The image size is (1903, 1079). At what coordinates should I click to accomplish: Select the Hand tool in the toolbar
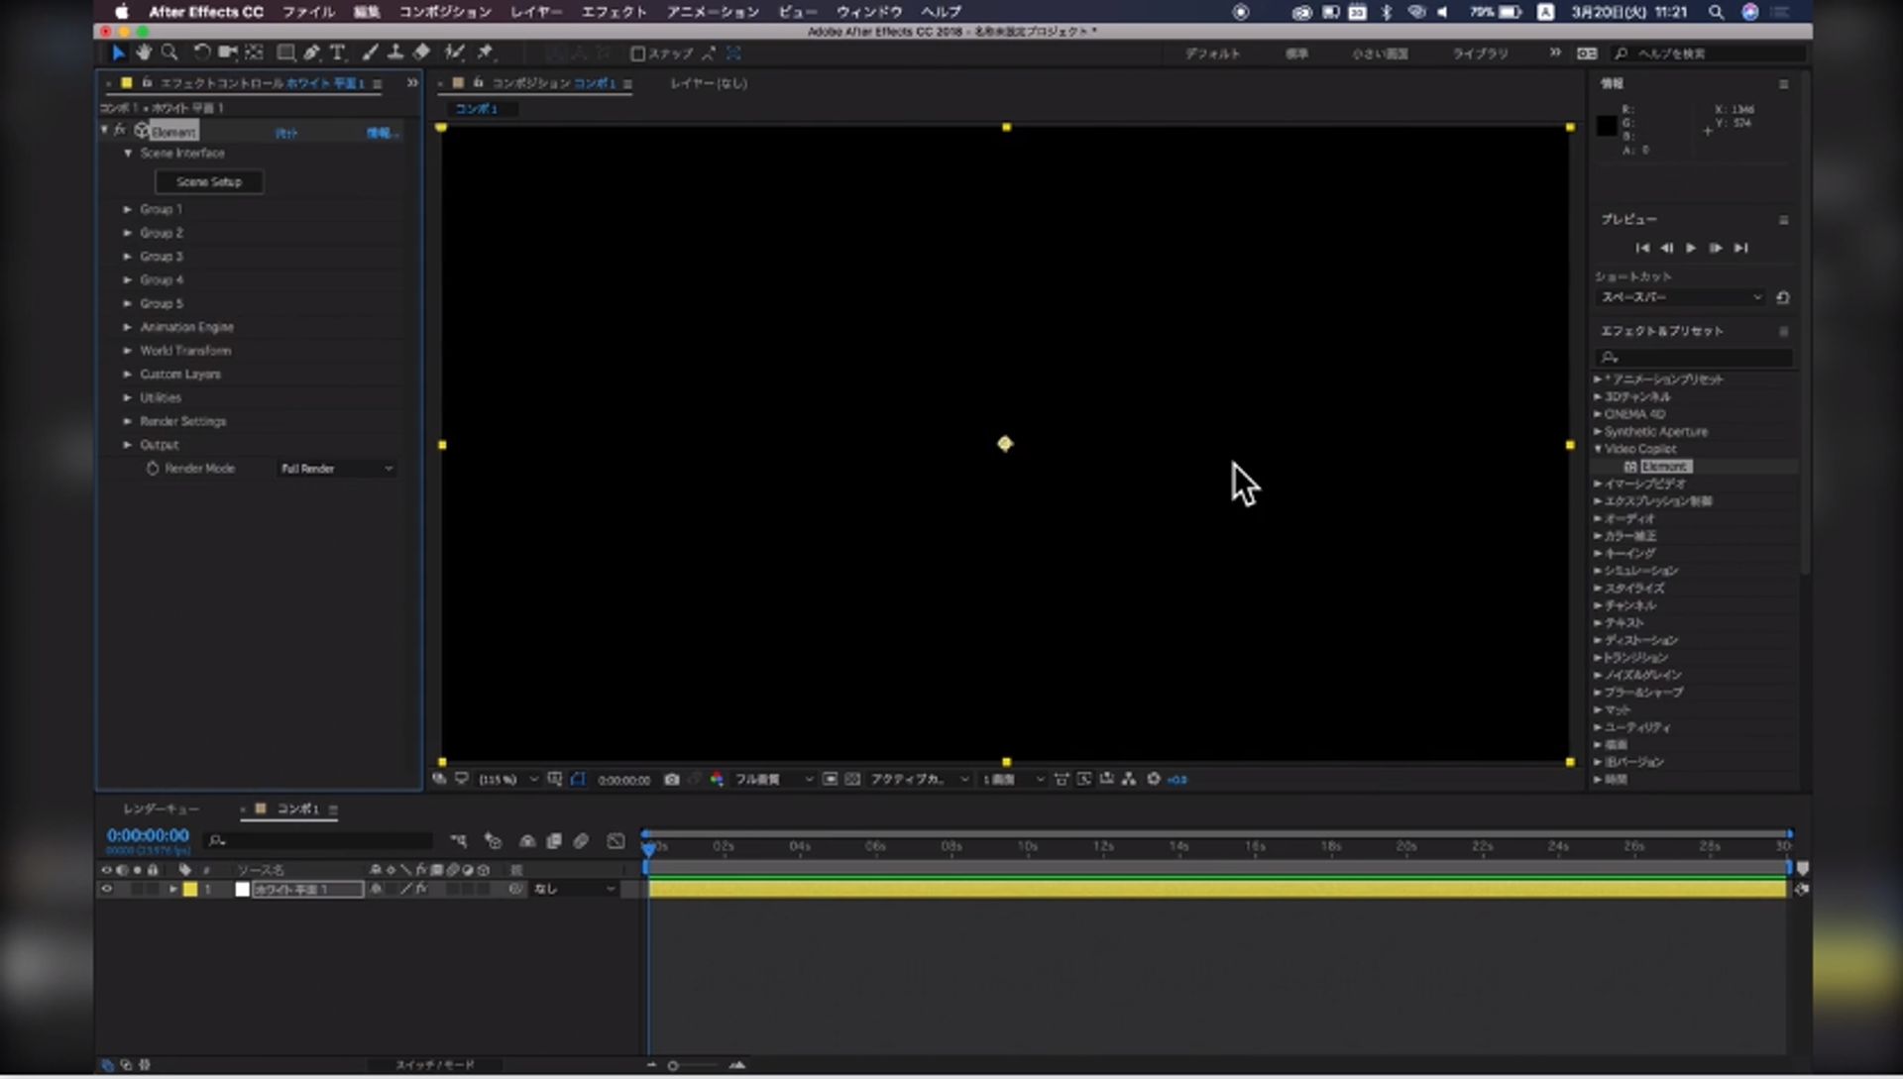(144, 54)
